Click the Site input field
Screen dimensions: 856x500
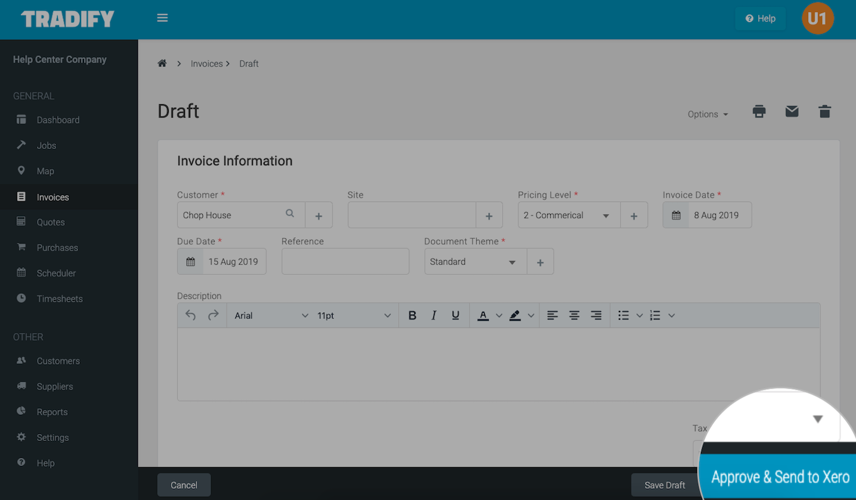pos(411,215)
